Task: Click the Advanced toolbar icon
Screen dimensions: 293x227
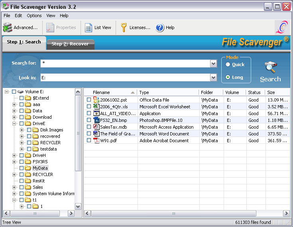Action: pyautogui.click(x=8, y=27)
